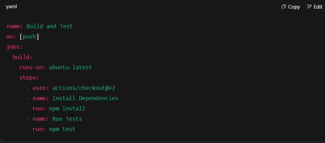Click the 'runs-on:' key

pos(33,67)
